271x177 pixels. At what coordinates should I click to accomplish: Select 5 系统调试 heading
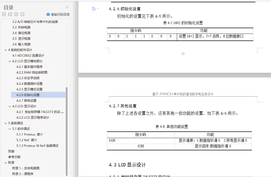16,123
